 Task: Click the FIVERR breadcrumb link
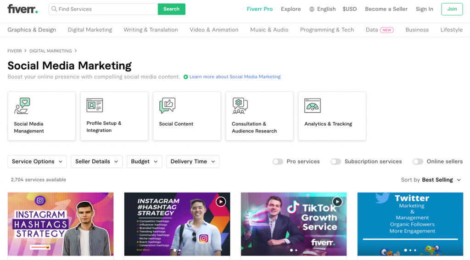(15, 51)
